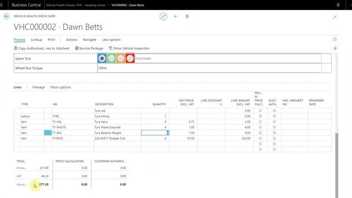This screenshot has height=198, width=352.
Task: Click the VHC Jobsheet No. column header
Action: coord(293,102)
